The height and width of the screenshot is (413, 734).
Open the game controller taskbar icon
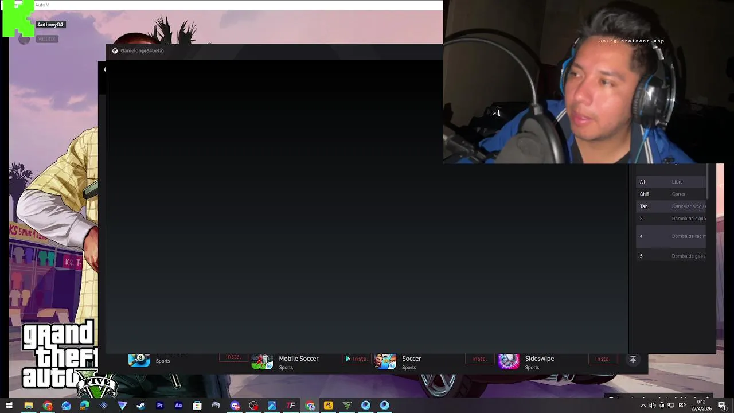[216, 406]
